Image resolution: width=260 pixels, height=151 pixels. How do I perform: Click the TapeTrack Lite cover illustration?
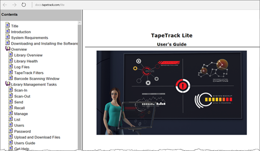171,93
